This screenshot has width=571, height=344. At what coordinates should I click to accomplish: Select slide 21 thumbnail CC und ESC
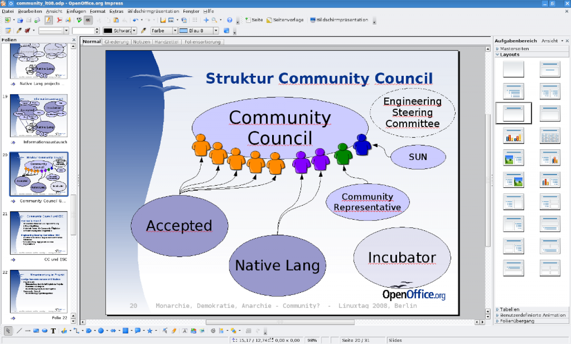point(39,233)
